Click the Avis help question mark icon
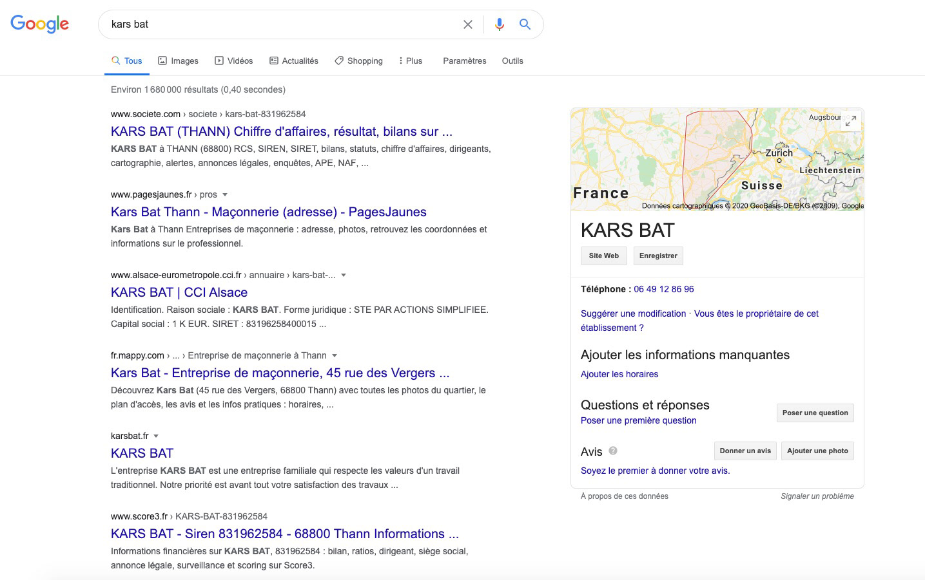 click(x=613, y=451)
